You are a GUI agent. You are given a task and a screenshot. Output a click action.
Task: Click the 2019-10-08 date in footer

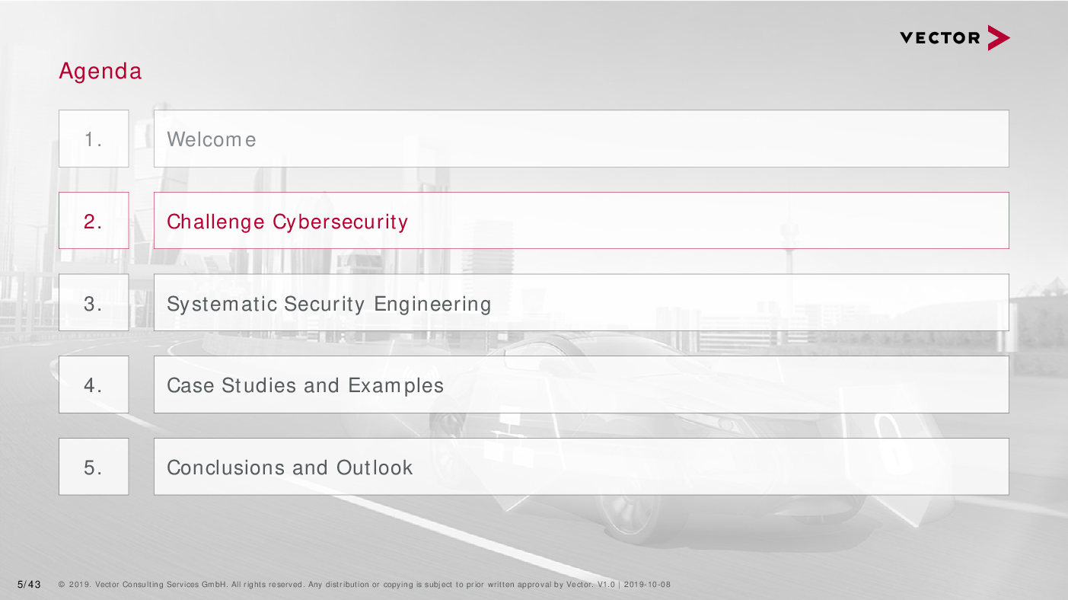tap(647, 585)
